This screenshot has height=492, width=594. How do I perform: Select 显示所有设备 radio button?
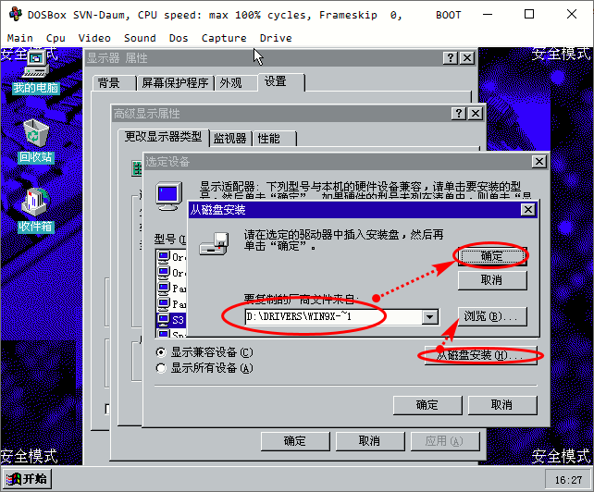tap(161, 368)
